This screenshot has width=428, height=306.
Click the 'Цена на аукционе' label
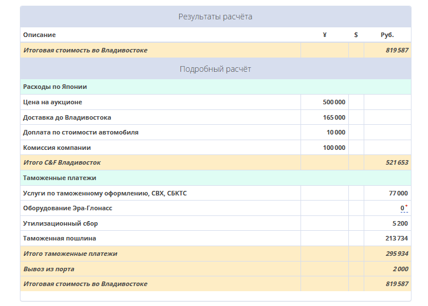click(52, 102)
